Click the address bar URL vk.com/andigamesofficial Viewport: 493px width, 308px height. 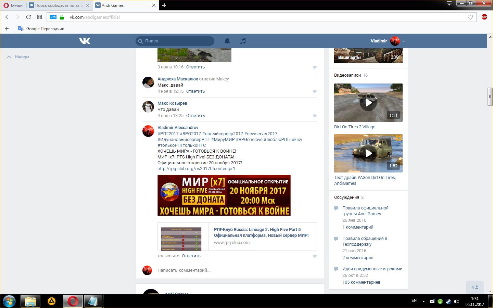(x=95, y=17)
